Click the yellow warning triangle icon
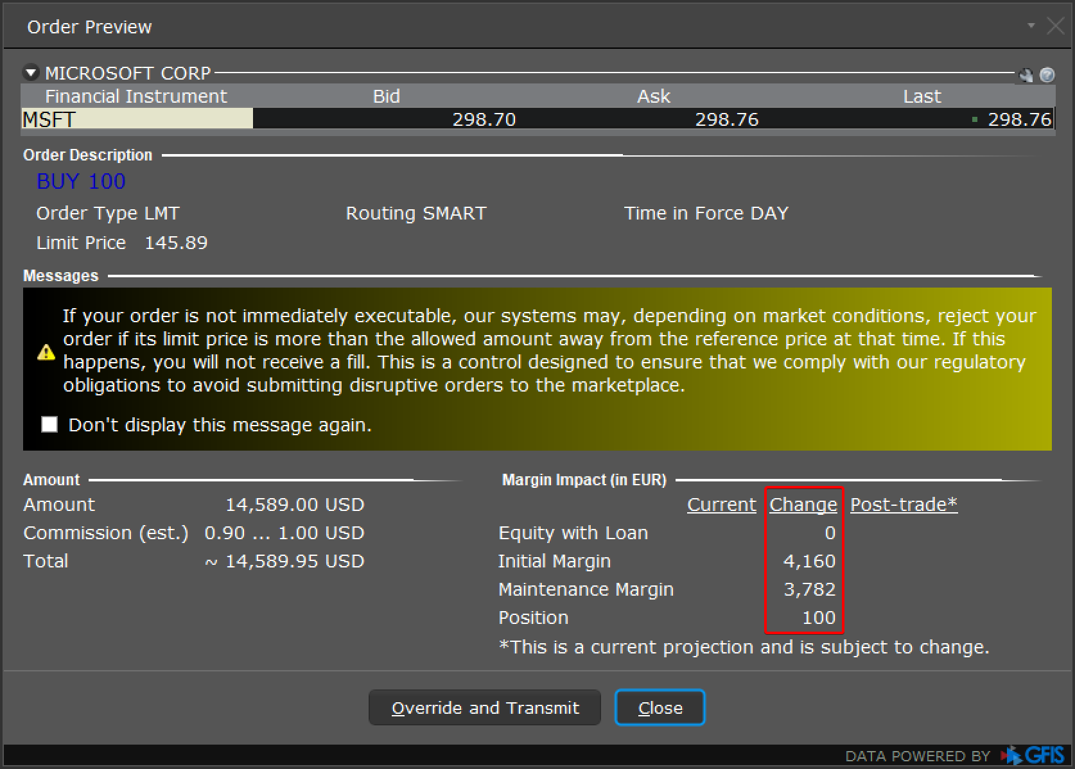Viewport: 1075px width, 769px height. (x=46, y=352)
